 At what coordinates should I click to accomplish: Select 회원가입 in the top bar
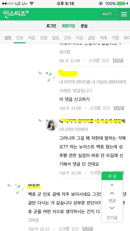coord(68,26)
